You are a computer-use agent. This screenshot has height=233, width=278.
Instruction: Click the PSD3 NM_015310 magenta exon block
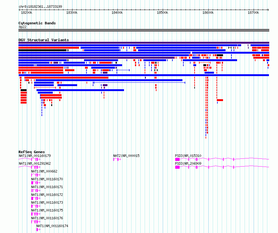[177, 159]
